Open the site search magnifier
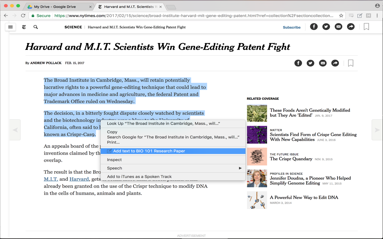 pos(36,27)
